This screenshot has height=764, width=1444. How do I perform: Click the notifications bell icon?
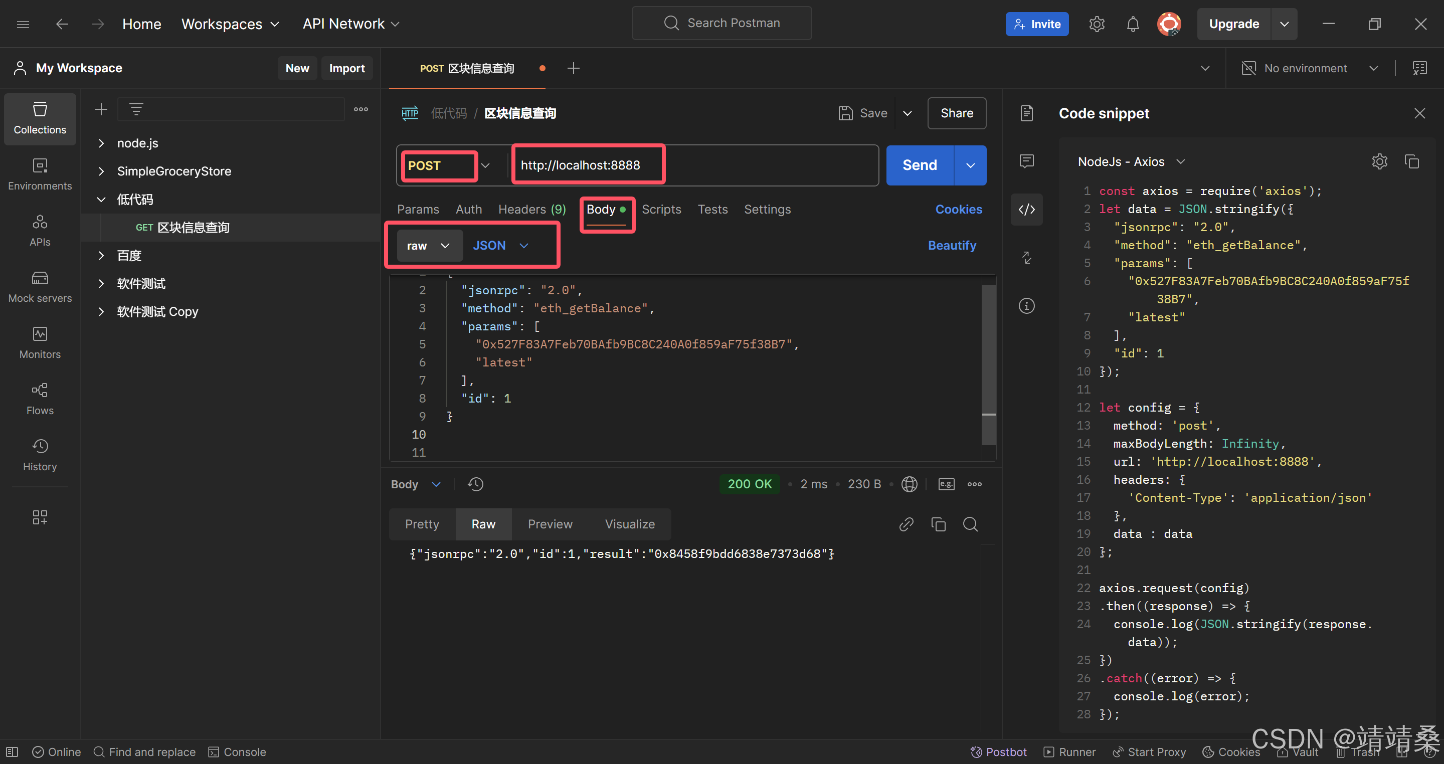[1132, 24]
